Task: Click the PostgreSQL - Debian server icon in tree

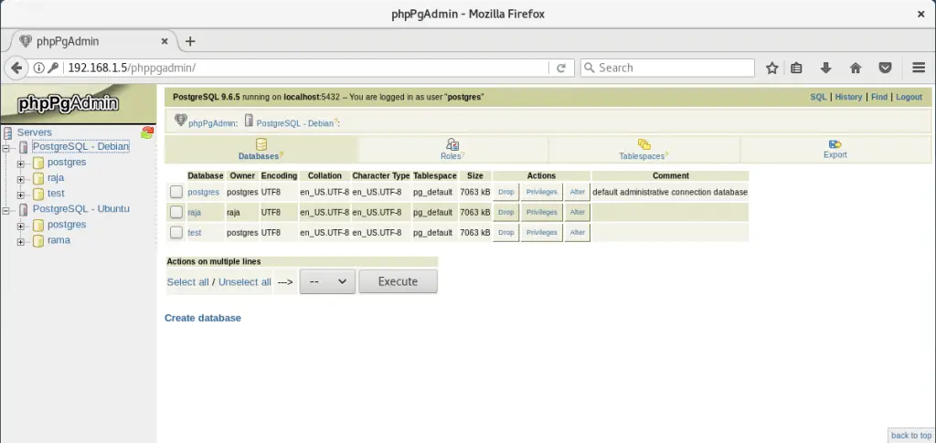Action: (23, 147)
